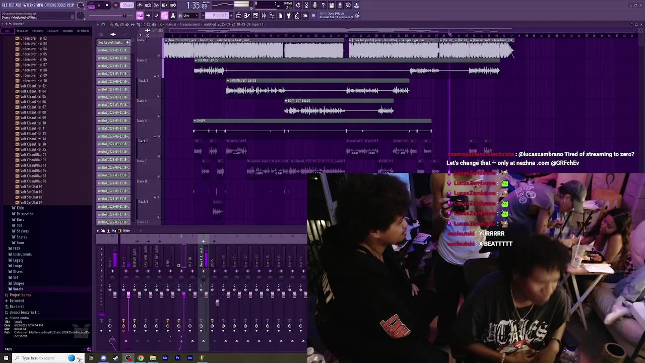Open the plugin plug icon
645x363 pixels.
[x=288, y=16]
